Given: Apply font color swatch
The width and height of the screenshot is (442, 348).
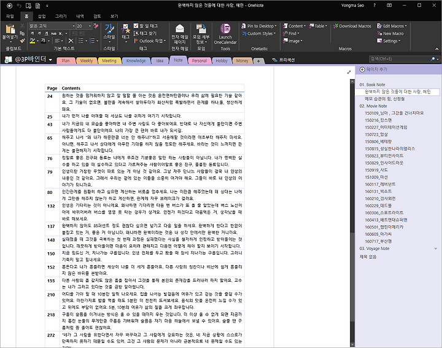Looking at the screenshot, I should [x=43, y=41].
